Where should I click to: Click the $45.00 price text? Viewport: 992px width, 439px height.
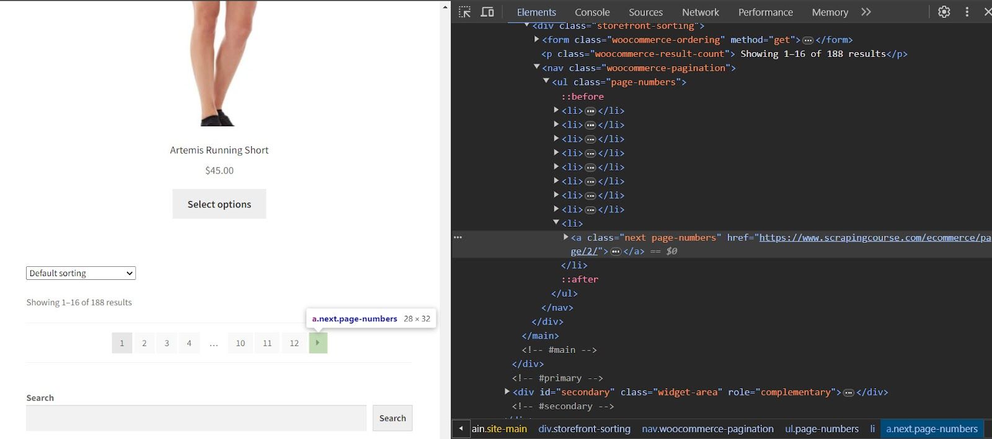tap(219, 170)
